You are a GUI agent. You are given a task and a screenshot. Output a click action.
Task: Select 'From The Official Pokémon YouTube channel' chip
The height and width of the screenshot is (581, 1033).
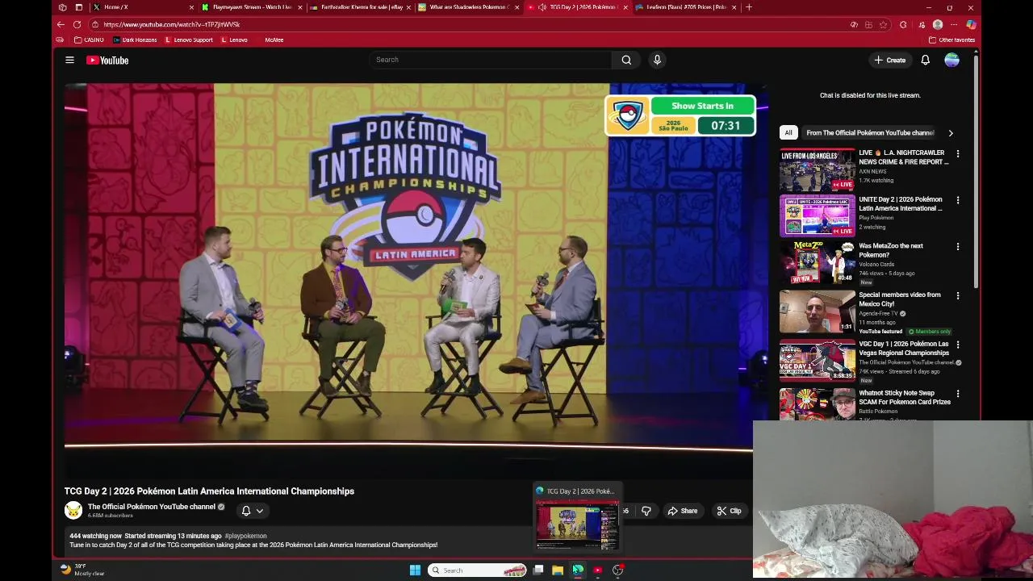coord(870,132)
